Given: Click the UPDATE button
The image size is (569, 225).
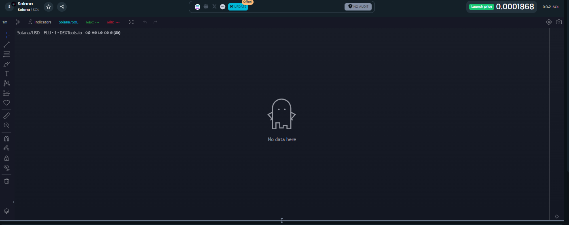Looking at the screenshot, I should point(238,6).
